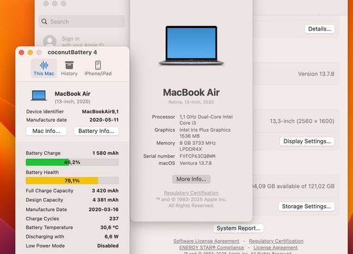Screen dimensions: 353x254
Task: Click the serial number FVFCP63CQ0WM
Action: (x=198, y=156)
